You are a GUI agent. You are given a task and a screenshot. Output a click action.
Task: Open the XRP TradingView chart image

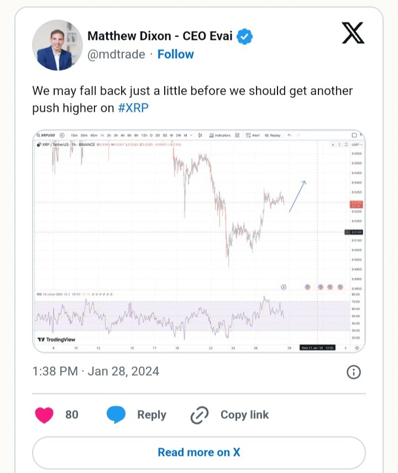[x=198, y=241]
